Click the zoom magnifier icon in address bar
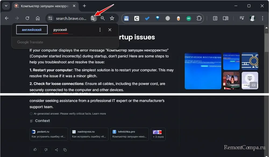This screenshot has height=157, width=269. tap(103, 18)
